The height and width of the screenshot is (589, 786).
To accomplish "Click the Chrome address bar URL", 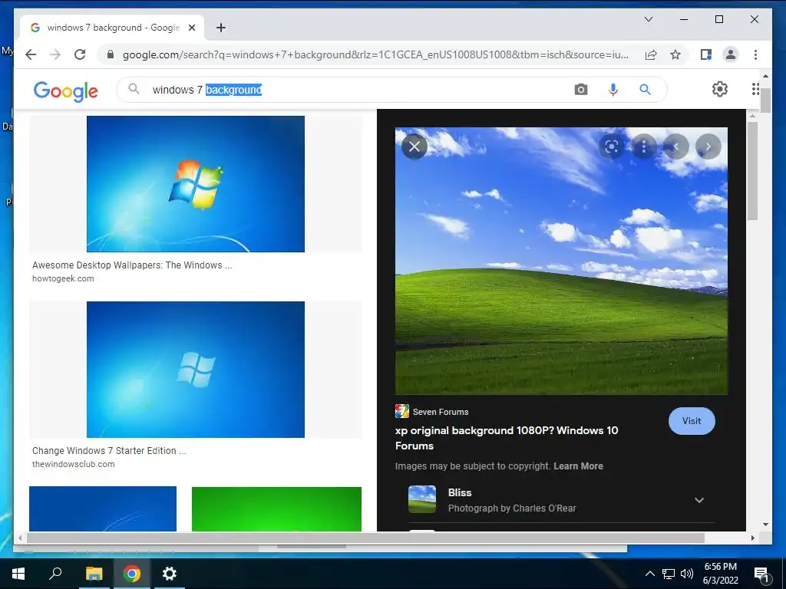I will [375, 54].
